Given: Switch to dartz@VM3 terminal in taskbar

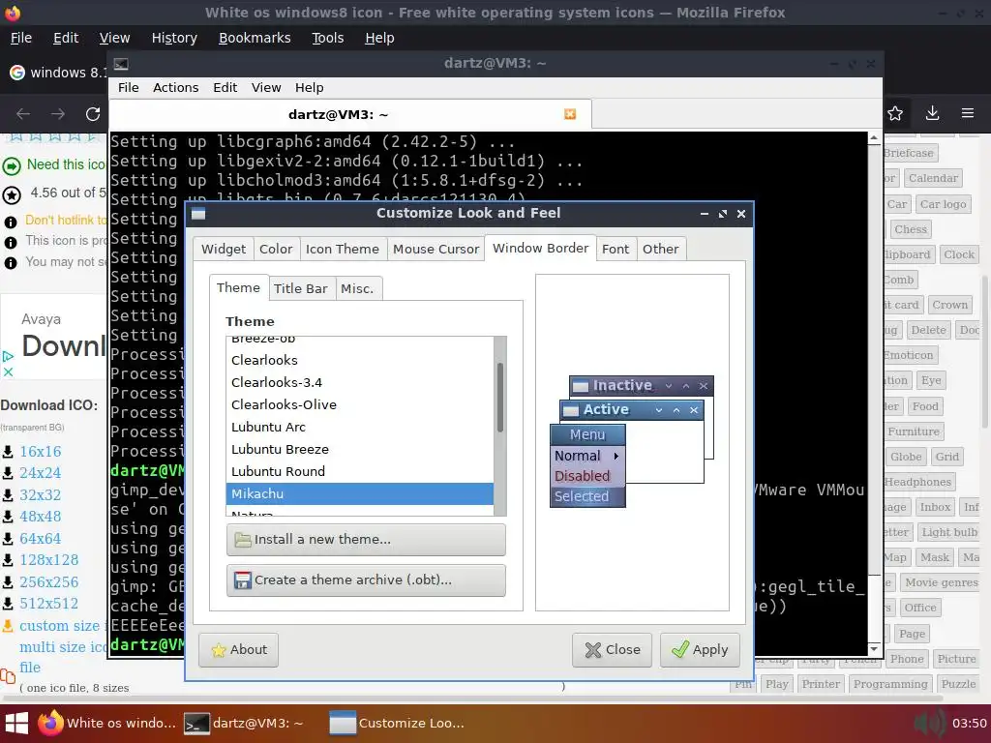Looking at the screenshot, I should (244, 723).
